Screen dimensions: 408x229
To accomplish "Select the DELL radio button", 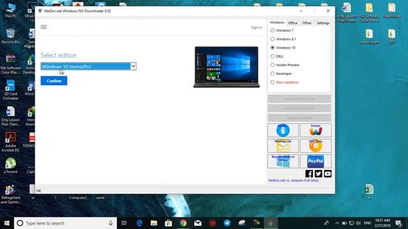I will pyautogui.click(x=272, y=56).
